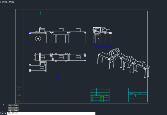167x115 pixels.
Task: Open the [-] viewport controls menu
Action: [x=1, y=2]
